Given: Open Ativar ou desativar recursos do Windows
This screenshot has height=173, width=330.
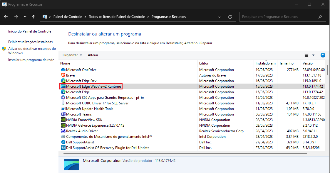Looking at the screenshot, I should click(x=32, y=51).
